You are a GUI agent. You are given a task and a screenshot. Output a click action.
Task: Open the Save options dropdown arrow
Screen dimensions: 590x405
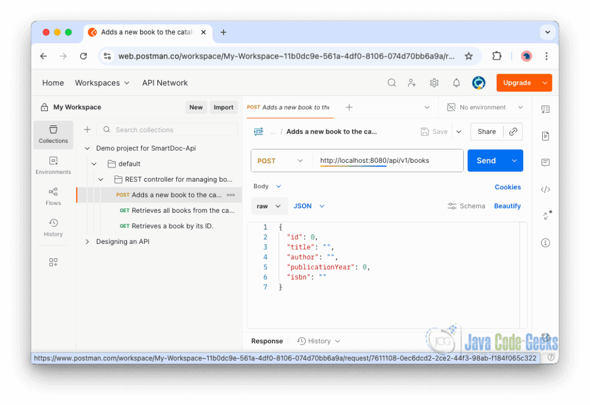pyautogui.click(x=459, y=132)
